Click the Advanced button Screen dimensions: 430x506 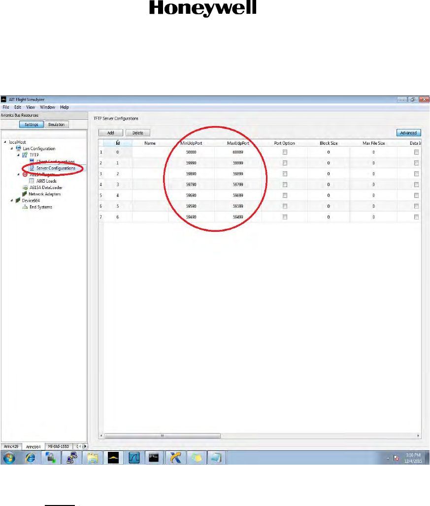point(409,132)
